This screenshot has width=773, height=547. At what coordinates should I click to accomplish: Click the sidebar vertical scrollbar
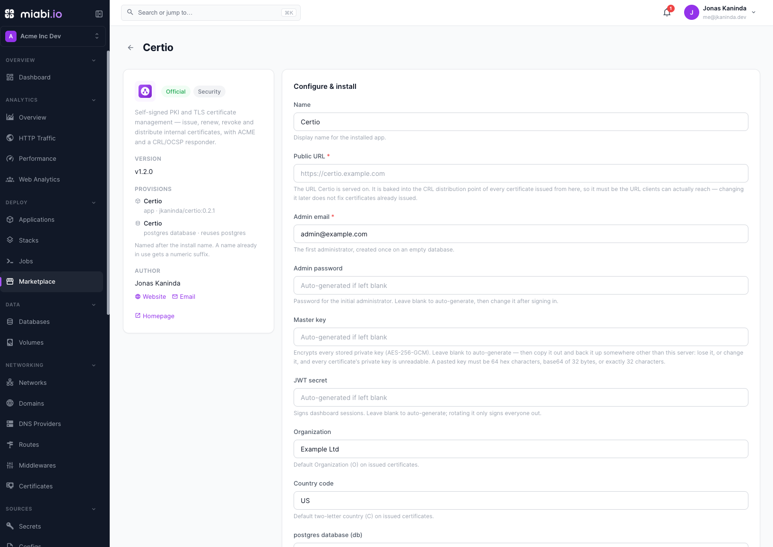pyautogui.click(x=108, y=182)
